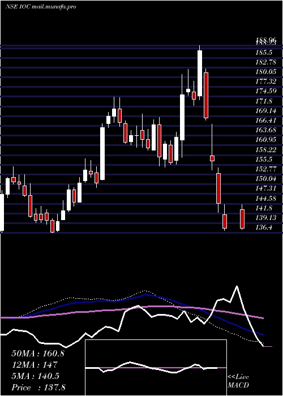The width and height of the screenshot is (283, 396).
Task: Click the 182.78 price level label
Action: pos(265,62)
